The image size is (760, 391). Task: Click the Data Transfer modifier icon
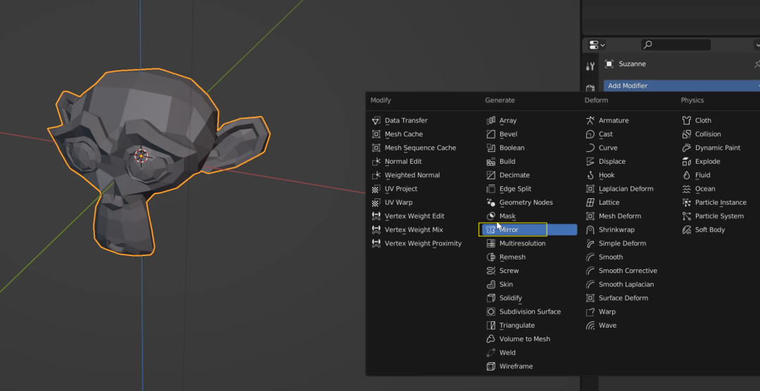(376, 121)
